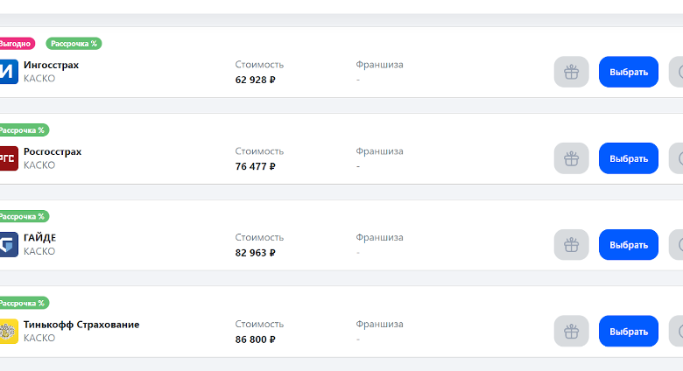
Task: Open the Ингосстрах company name link
Action: (51, 65)
